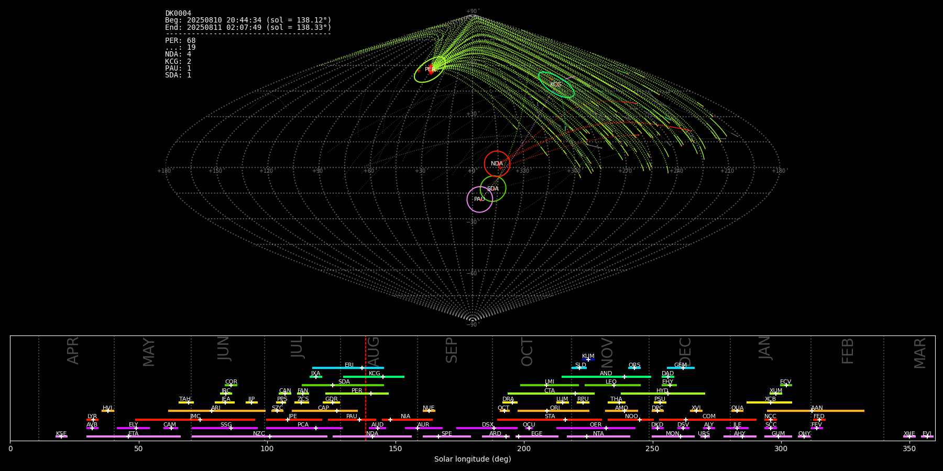Click the KCG radiant ellipse on sky map
The height and width of the screenshot is (471, 943).
point(556,85)
